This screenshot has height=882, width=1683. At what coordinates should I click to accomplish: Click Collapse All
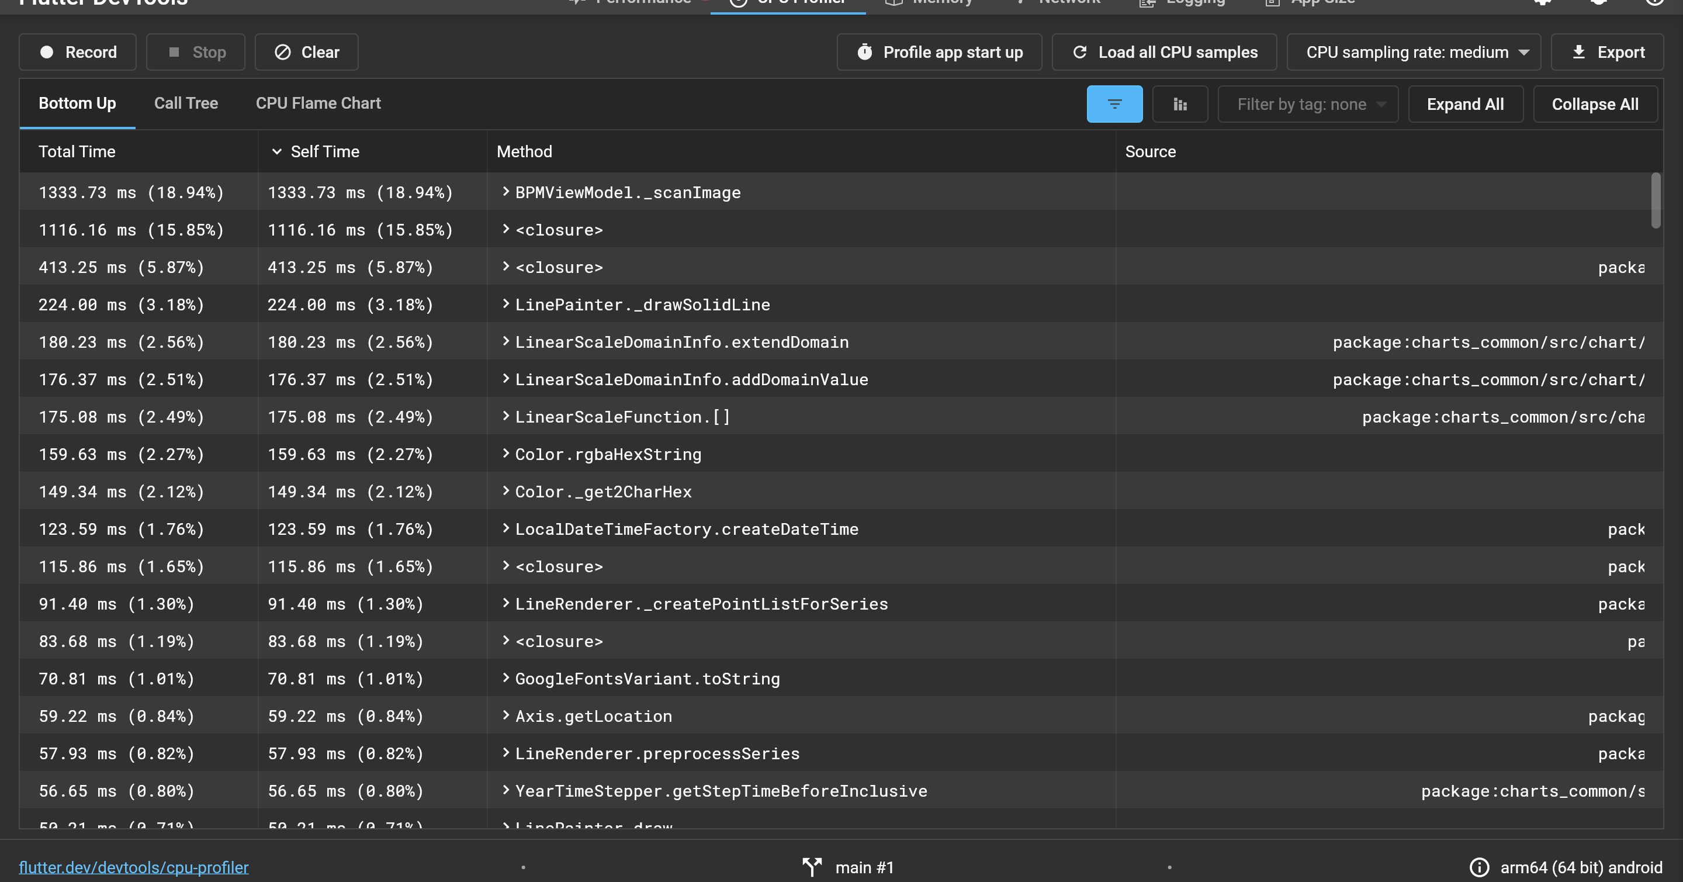1595,104
